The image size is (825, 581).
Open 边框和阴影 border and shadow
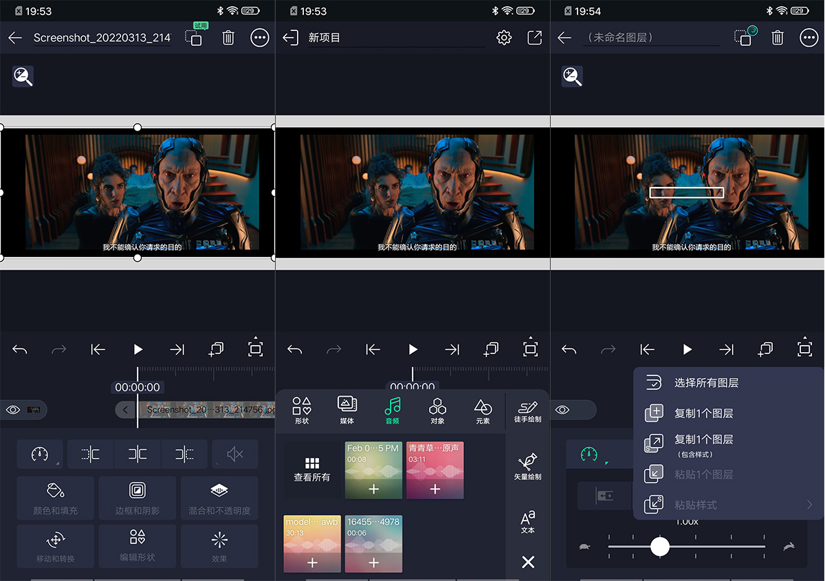137,498
